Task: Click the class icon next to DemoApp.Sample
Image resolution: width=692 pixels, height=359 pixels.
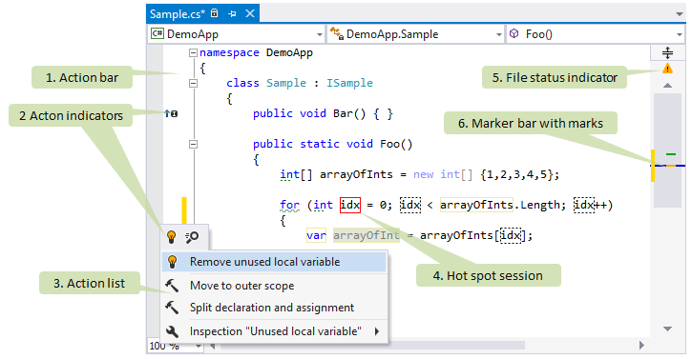Action: click(x=337, y=33)
